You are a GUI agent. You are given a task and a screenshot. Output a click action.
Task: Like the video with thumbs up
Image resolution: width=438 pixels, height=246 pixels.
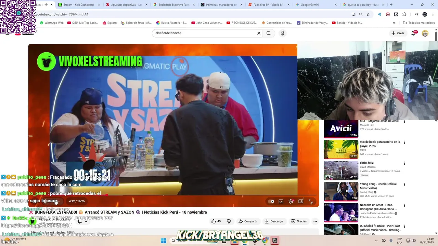(216, 221)
